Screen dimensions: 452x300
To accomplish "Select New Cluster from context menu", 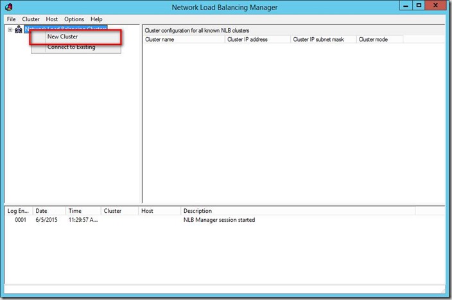I will point(63,37).
